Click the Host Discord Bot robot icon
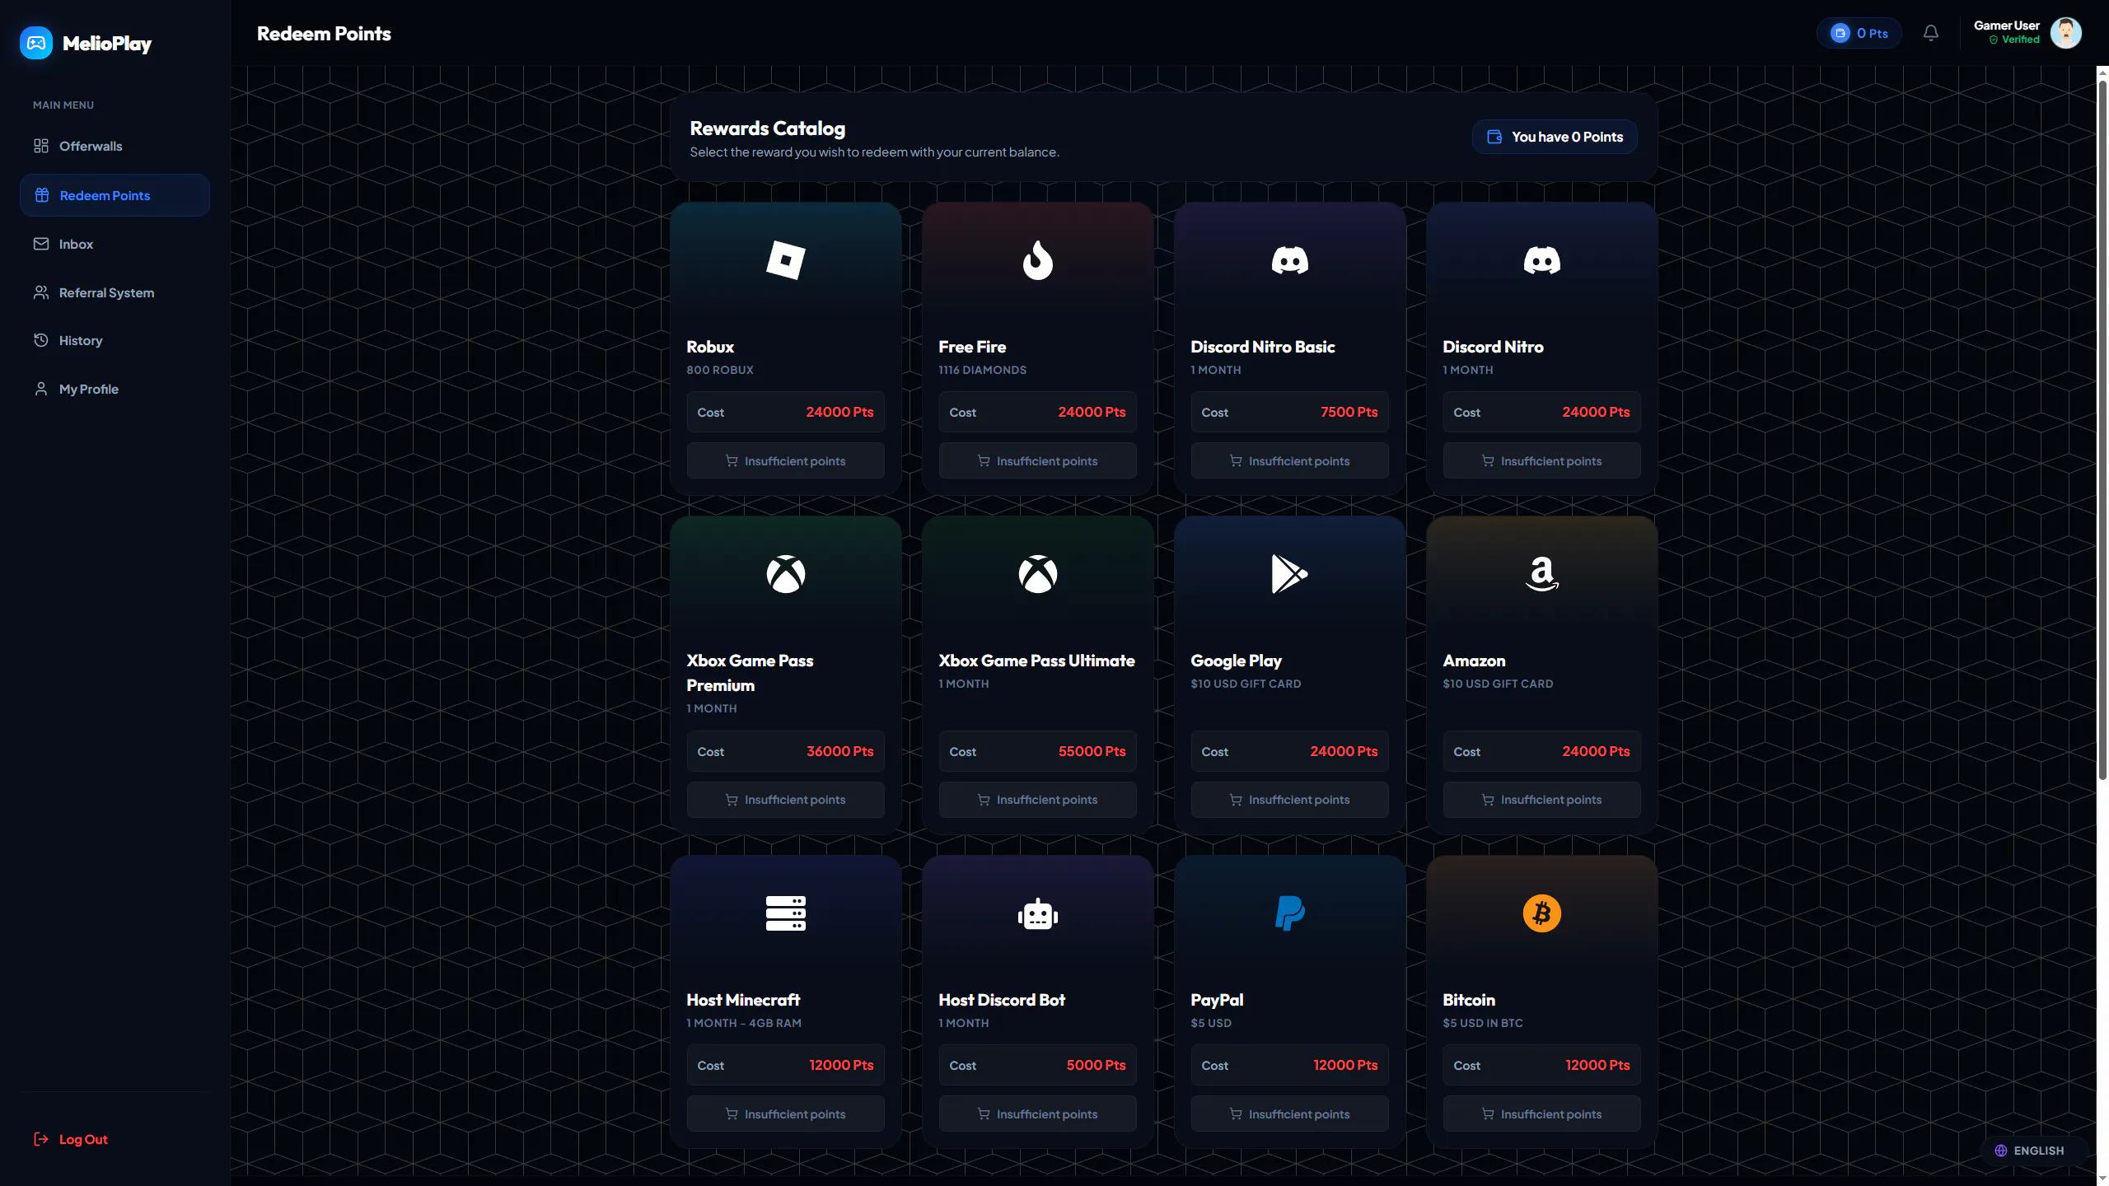The image size is (2109, 1186). pos(1037,913)
